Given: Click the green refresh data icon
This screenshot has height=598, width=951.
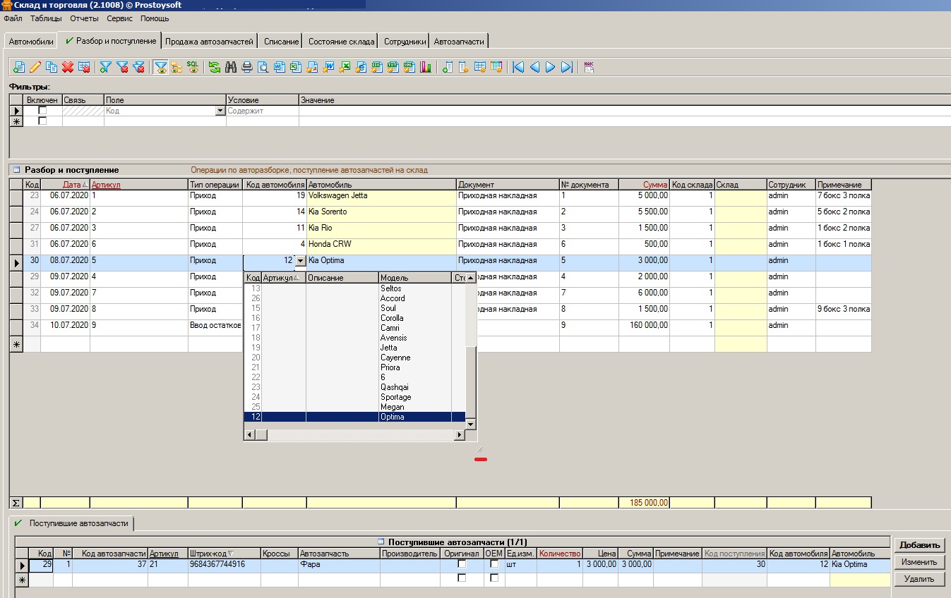Looking at the screenshot, I should (215, 68).
